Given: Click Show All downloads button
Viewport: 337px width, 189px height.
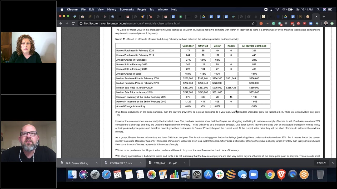Looking at the screenshot, I should pyautogui.click(x=321, y=163).
